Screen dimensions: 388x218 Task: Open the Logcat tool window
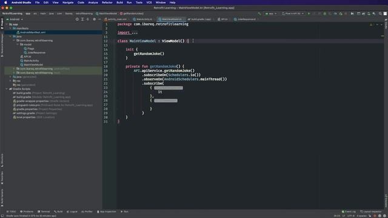72,211
